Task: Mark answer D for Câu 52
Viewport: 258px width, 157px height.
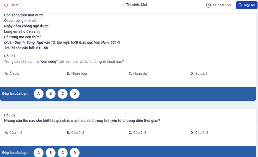Action: (x=74, y=153)
